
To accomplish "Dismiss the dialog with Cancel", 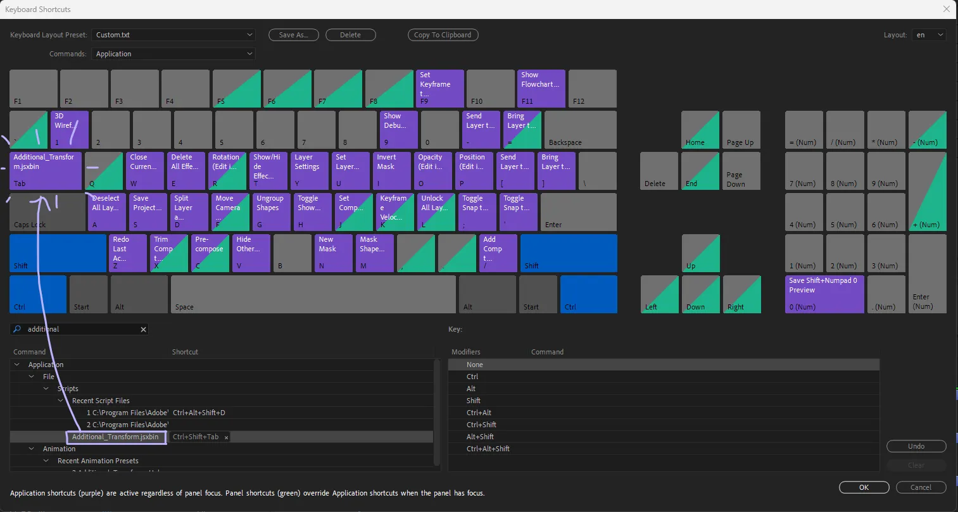I will 921,487.
